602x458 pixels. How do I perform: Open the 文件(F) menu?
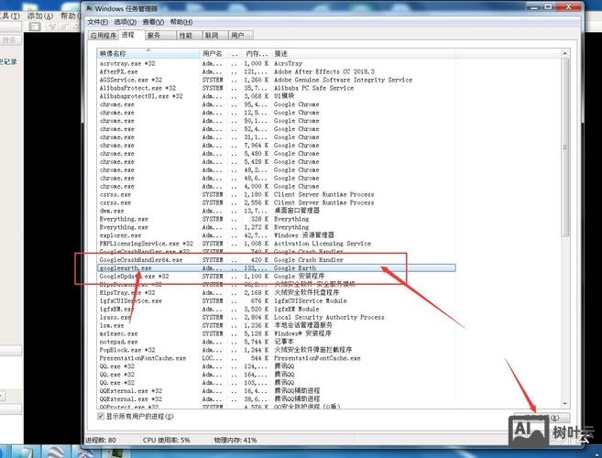[x=99, y=21]
